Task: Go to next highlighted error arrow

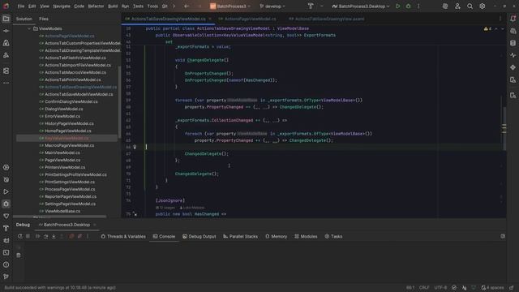Action: 503,29
